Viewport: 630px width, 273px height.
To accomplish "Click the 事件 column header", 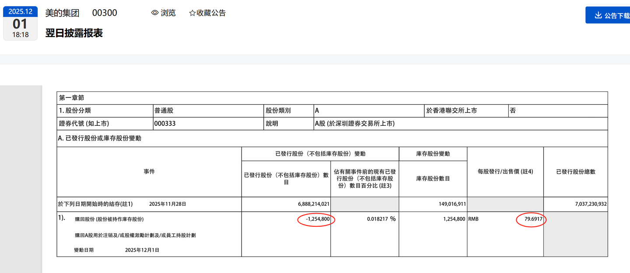I will pos(149,172).
